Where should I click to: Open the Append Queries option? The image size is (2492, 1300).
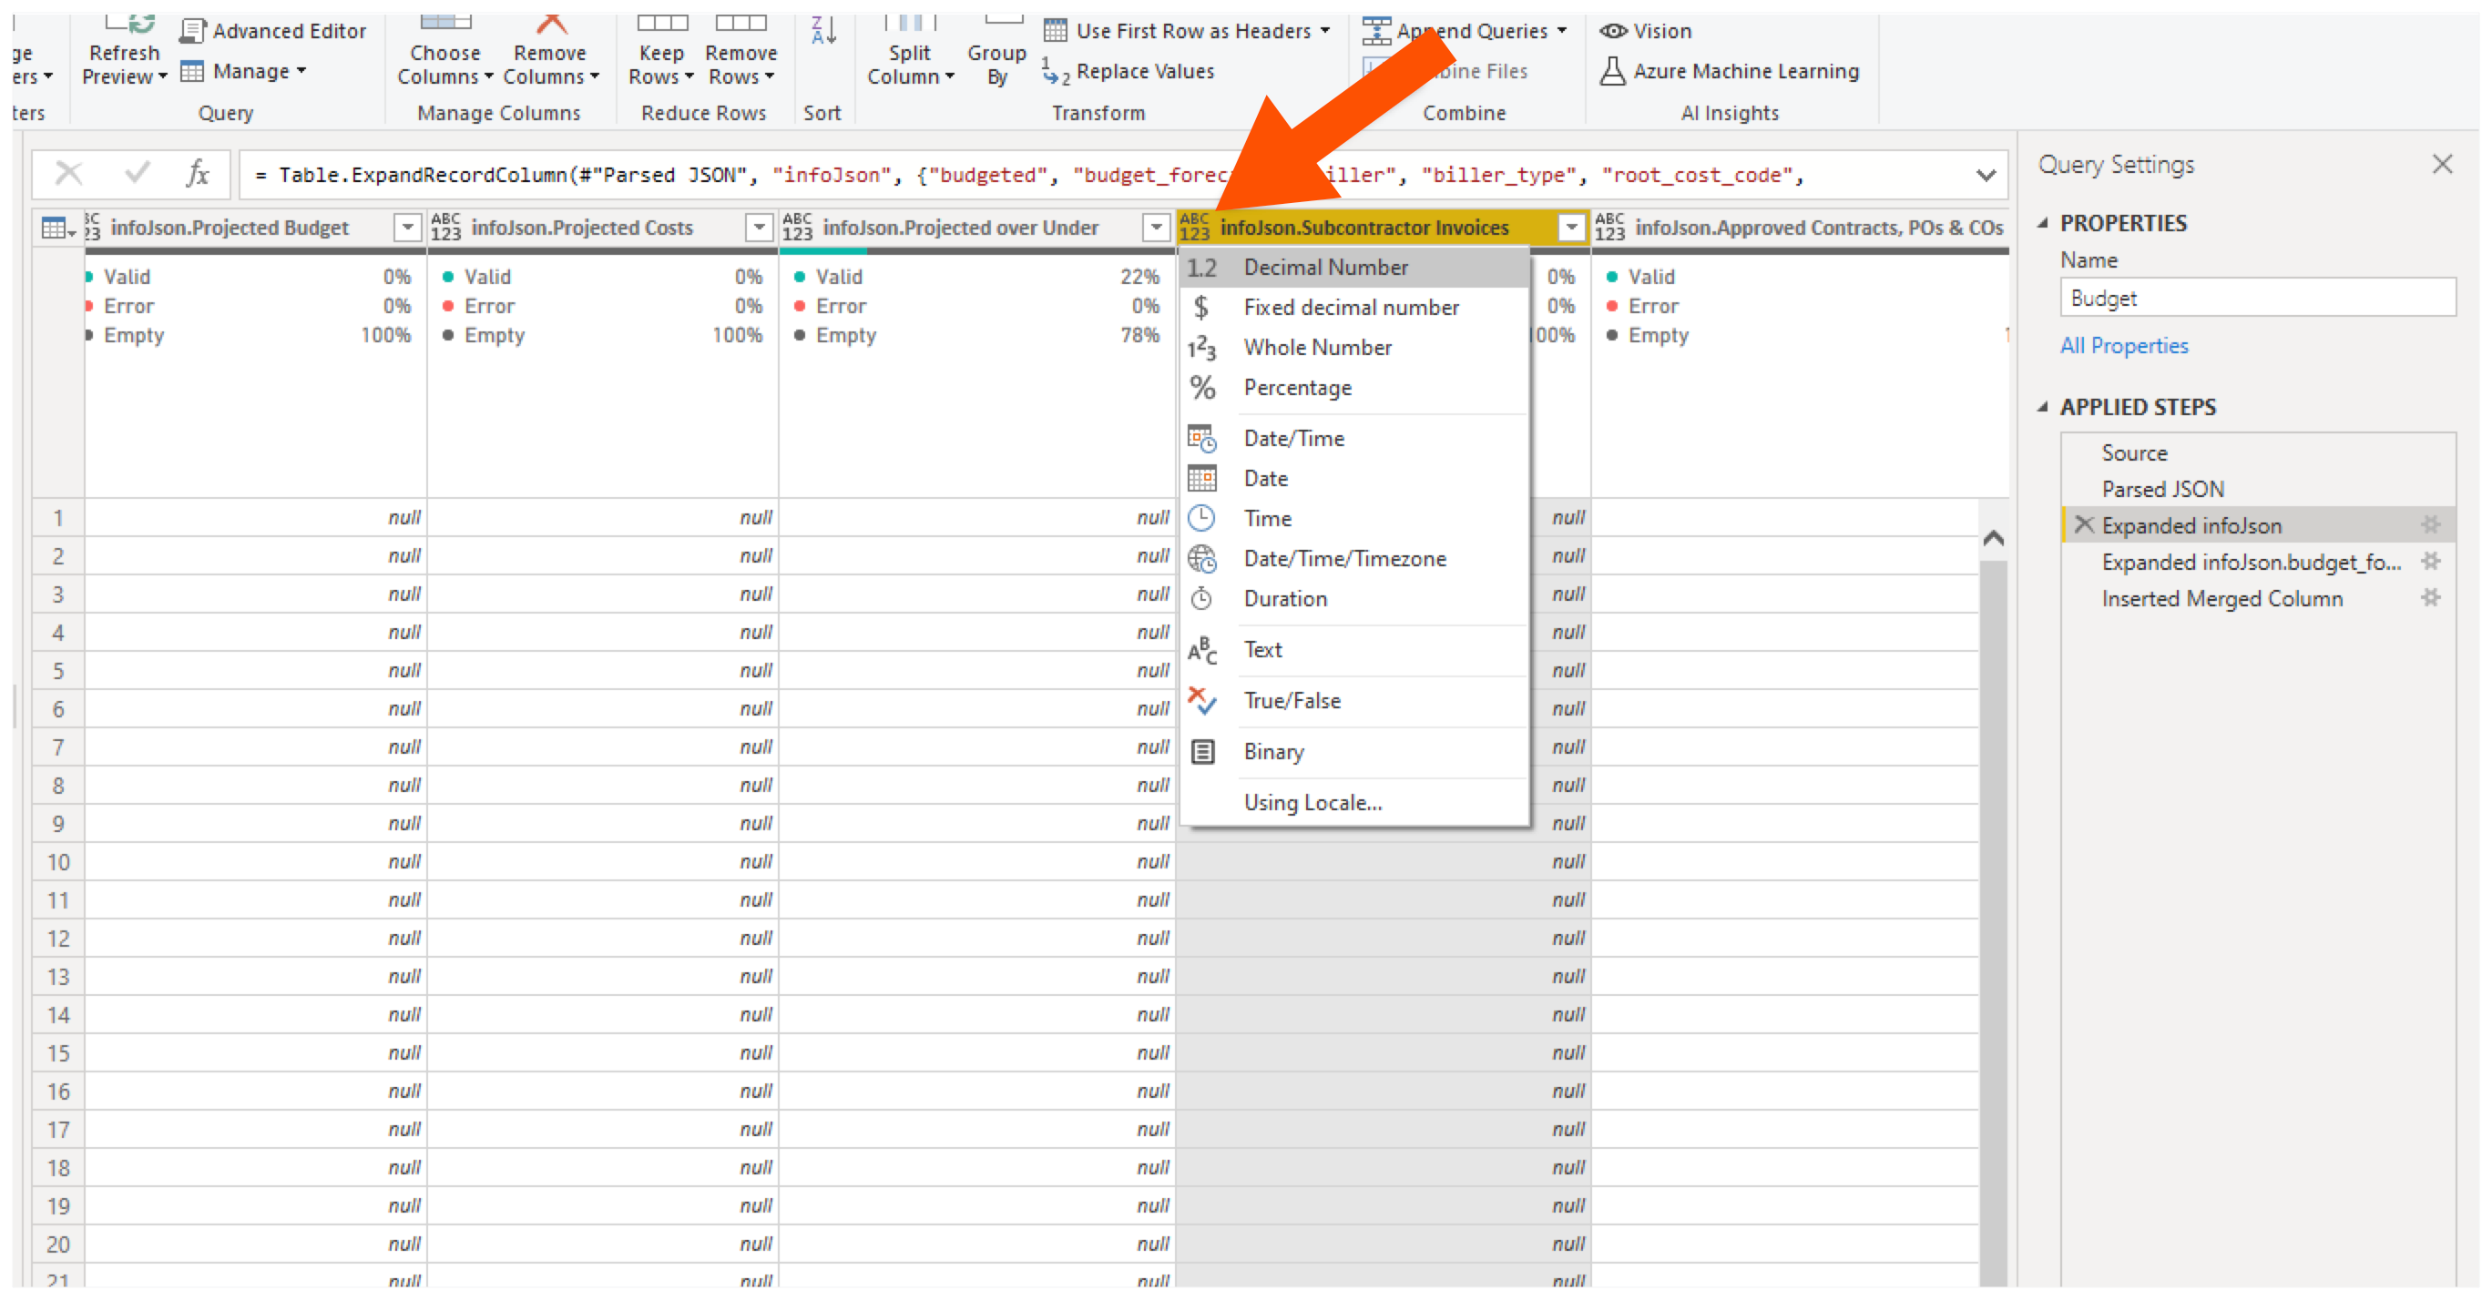1465,31
